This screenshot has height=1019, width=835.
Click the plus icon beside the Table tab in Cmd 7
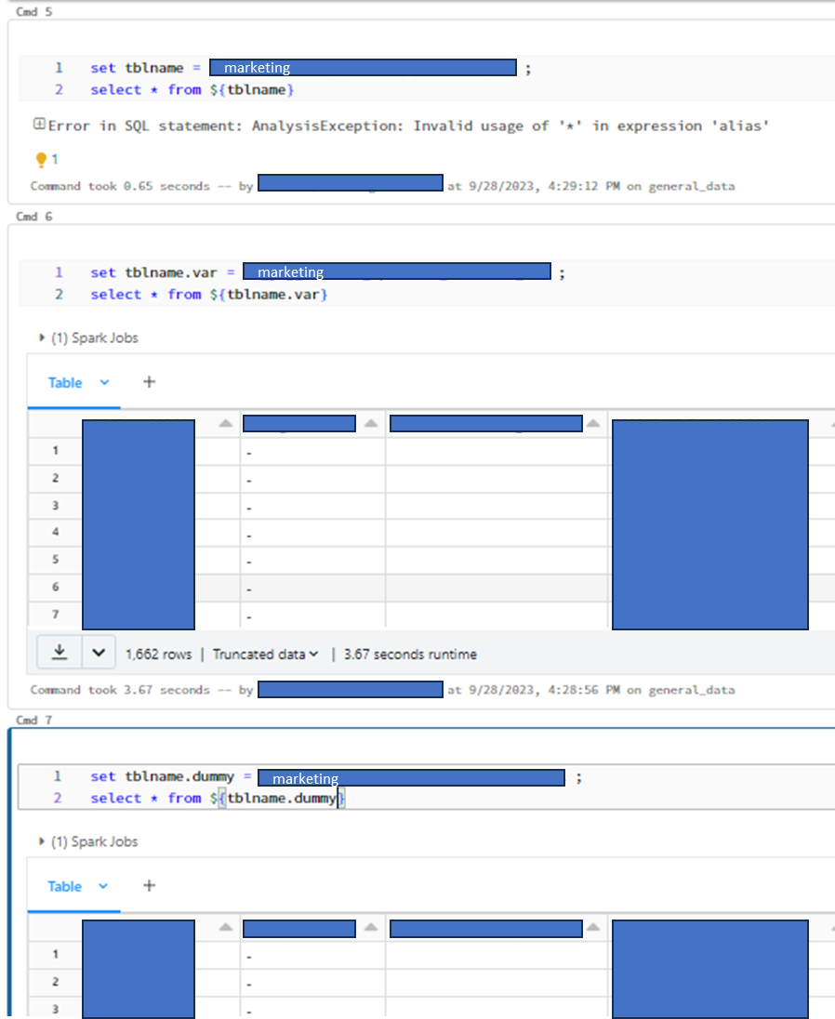click(x=149, y=885)
